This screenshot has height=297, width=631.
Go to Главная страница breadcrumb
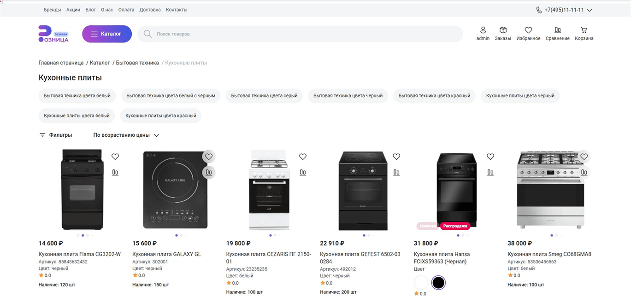(61, 63)
